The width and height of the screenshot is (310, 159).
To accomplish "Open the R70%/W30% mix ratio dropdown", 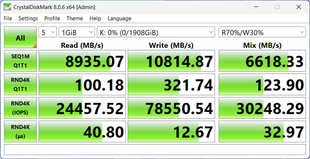I will click(262, 32).
